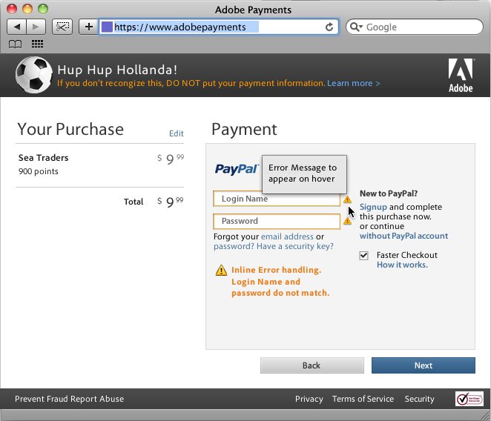The image size is (491, 421).
Task: Click the URL address bar
Action: coord(219,27)
